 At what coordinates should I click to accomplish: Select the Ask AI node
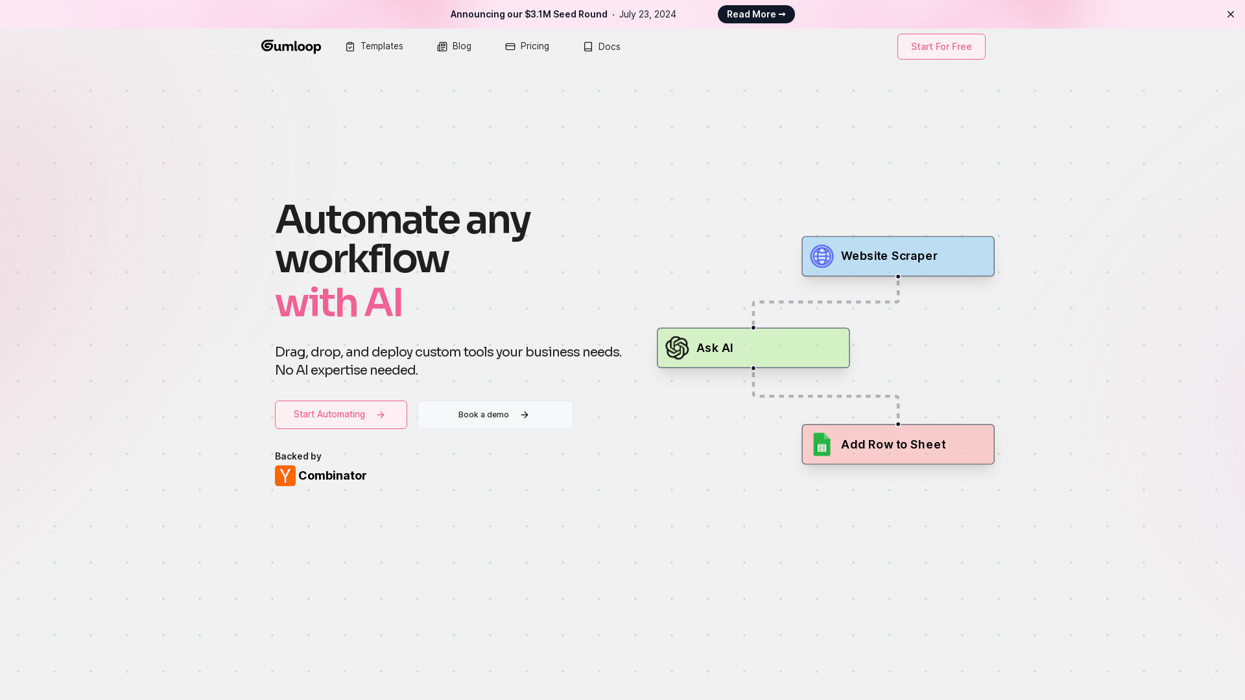pos(753,348)
